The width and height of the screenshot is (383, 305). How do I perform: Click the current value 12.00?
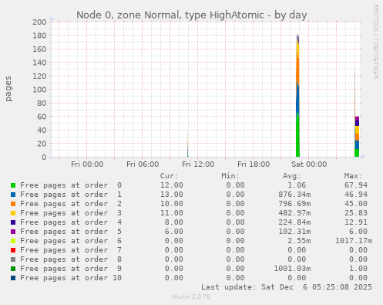172,185
